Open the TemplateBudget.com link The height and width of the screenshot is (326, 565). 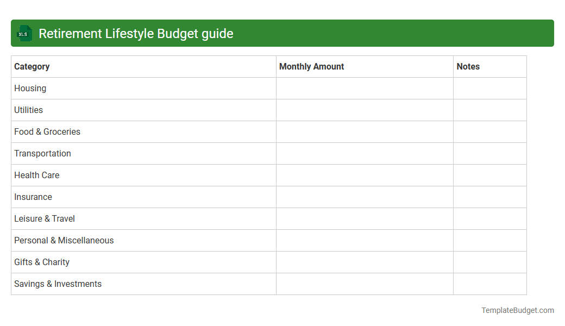tap(517, 310)
